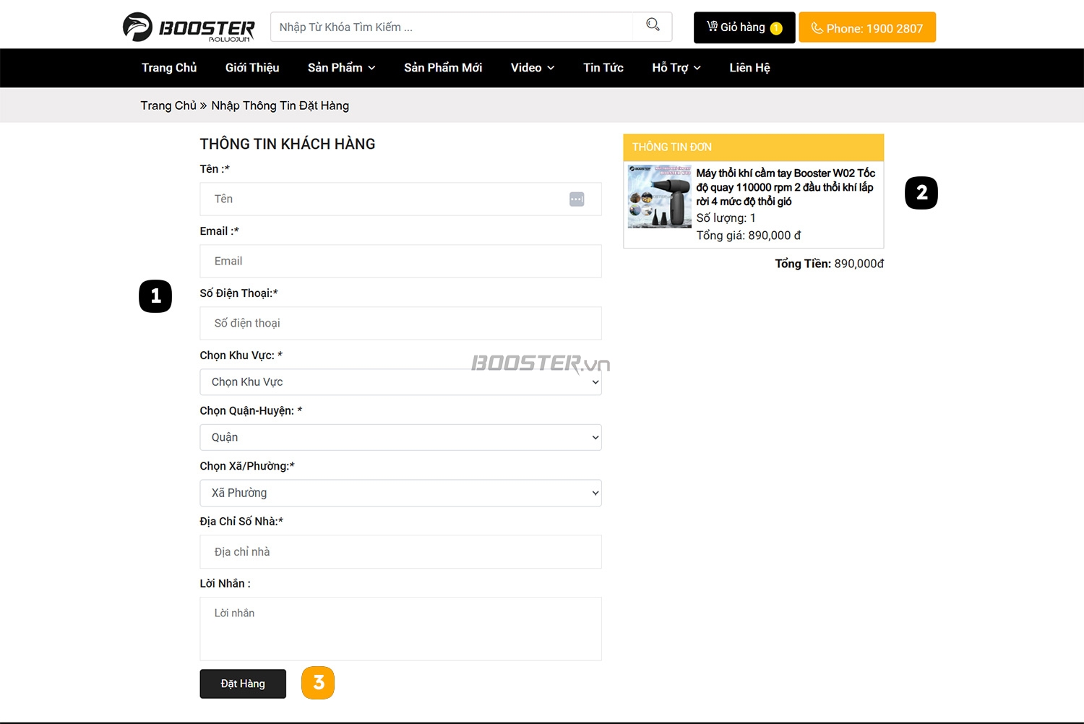This screenshot has height=724, width=1084.
Task: Click the Tổng giá: 890,000 đ text
Action: [x=749, y=236]
